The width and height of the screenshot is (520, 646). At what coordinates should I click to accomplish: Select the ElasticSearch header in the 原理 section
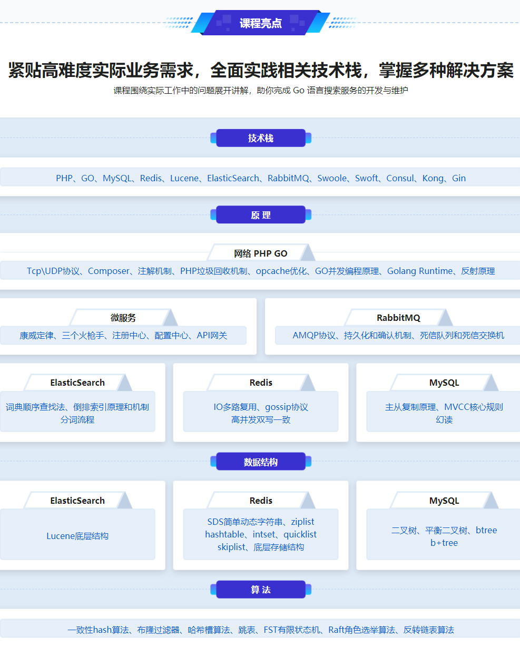tap(77, 383)
